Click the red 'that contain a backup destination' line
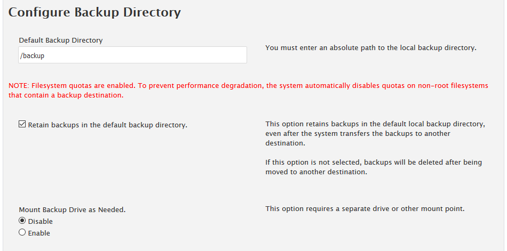 (66, 96)
